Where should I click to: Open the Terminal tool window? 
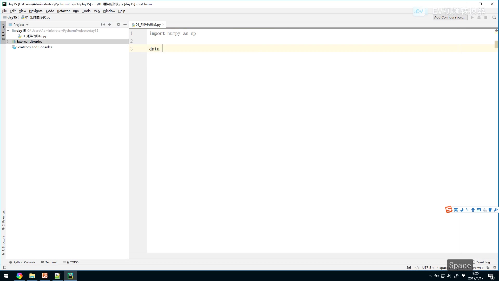tap(49, 262)
